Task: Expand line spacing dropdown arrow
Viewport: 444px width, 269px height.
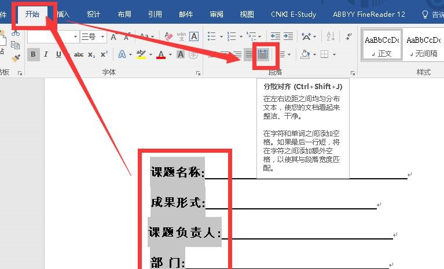Action: tap(289, 54)
